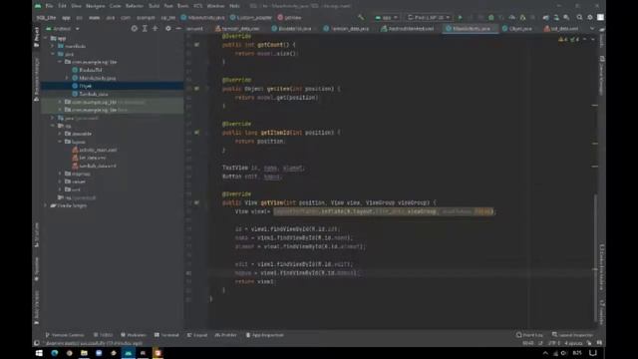Open the Project tool window stripe button

tap(36, 37)
